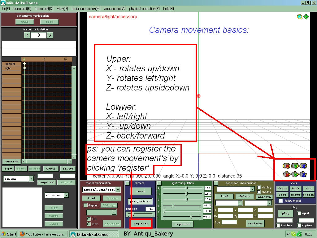Open the file(F) menu
The width and height of the screenshot is (317, 238).
6,9
